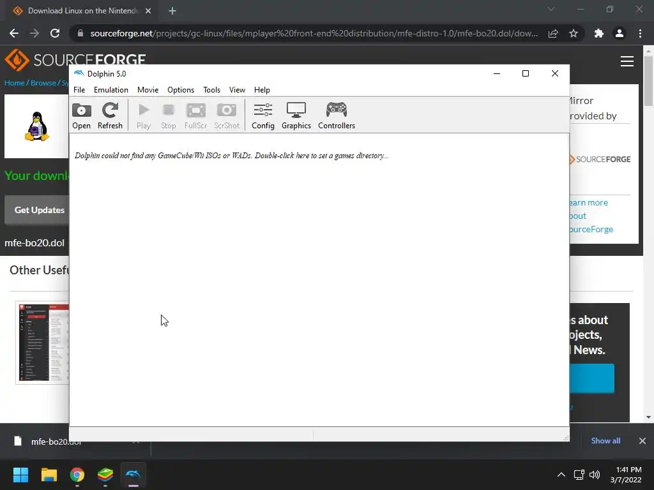
Task: Open SourceForge hamburger menu
Action: [x=627, y=61]
